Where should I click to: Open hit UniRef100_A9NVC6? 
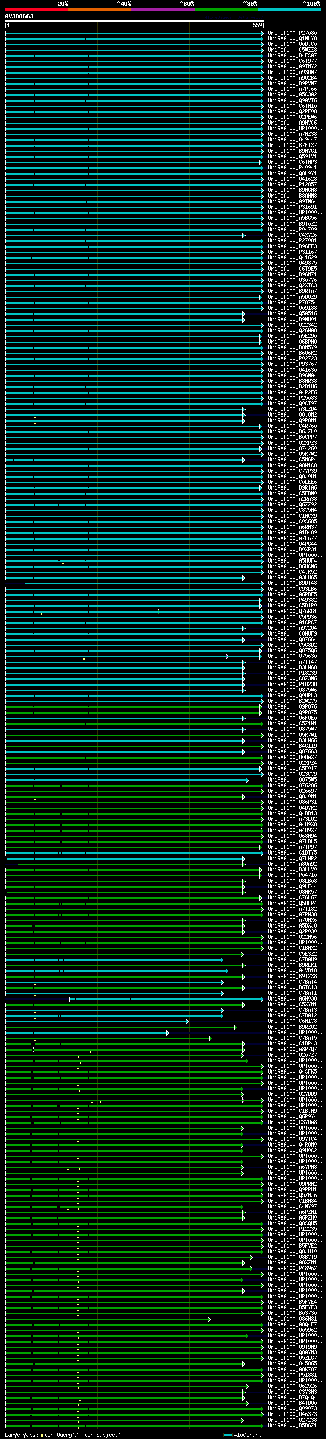click(x=292, y=123)
